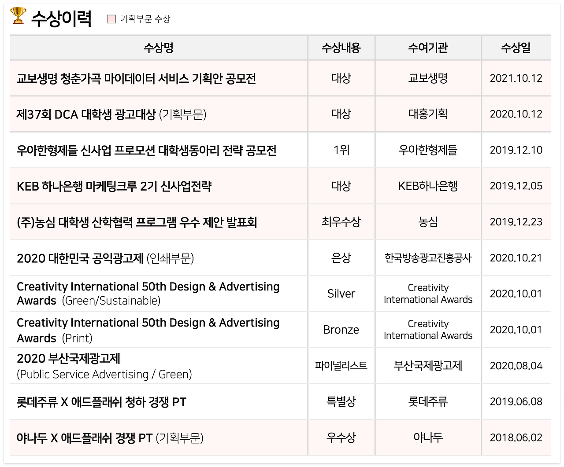Open the 롯데주류 X 애드플래쉬 청하 경쟁 PT row

tap(280, 401)
